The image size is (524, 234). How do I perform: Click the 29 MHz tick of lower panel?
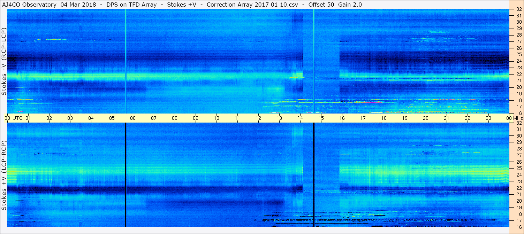click(519, 142)
